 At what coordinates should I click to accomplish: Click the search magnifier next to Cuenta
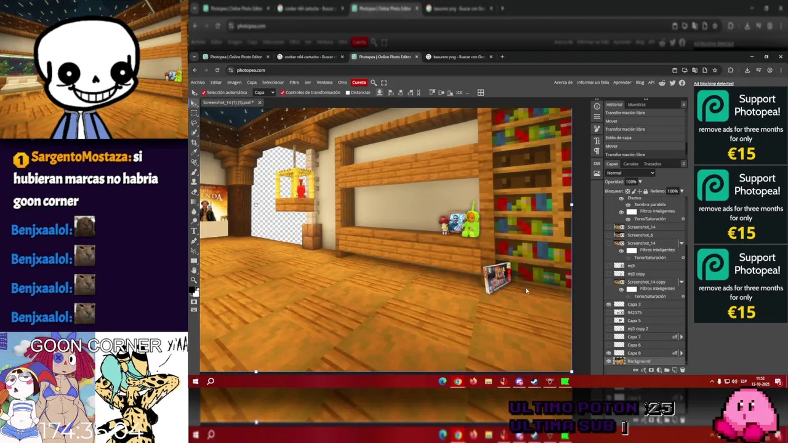[x=373, y=82]
